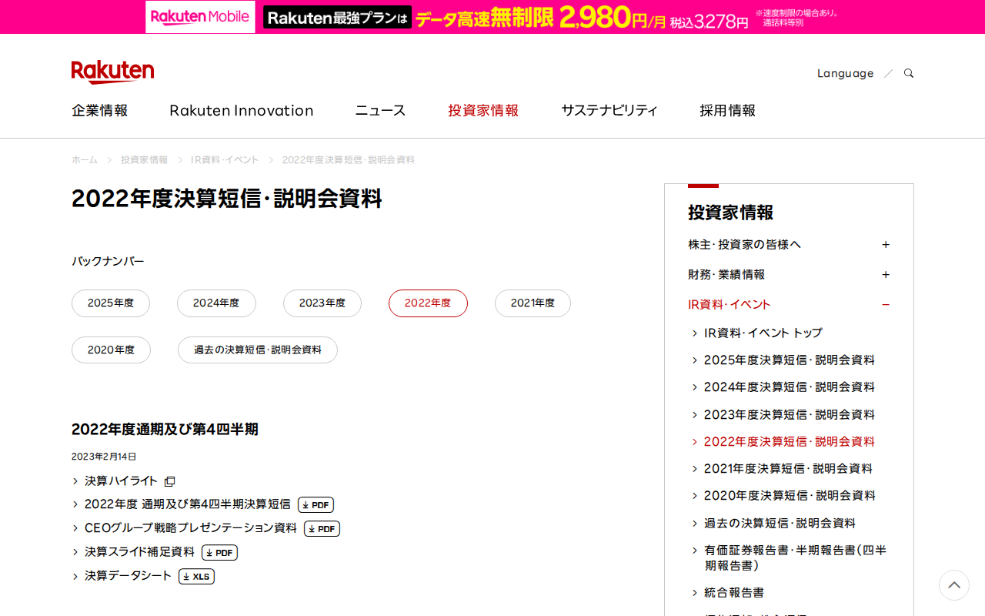Open the Rakuten Mobile banner
This screenshot has height=616, width=985.
[492, 16]
